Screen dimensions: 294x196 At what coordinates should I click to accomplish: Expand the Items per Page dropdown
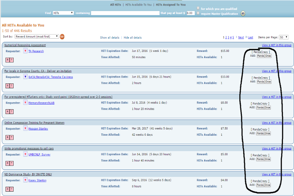(283, 37)
